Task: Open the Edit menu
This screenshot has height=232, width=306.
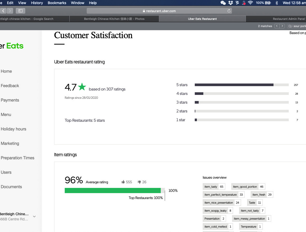Action: tap(10, 3)
